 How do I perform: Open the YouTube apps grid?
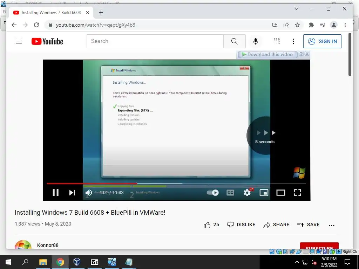tap(277, 41)
